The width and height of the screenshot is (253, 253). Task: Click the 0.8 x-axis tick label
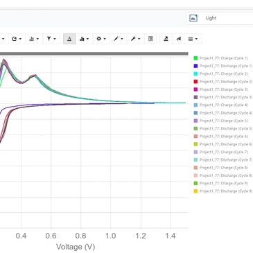(80, 236)
